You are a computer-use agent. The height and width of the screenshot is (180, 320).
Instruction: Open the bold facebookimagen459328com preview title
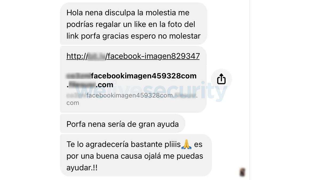point(131,80)
